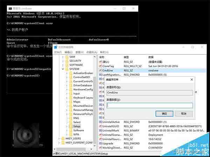This screenshot has height=157, width=210.
Task: Select the ResourceManager tree key
Action: pyautogui.click(x=83, y=110)
